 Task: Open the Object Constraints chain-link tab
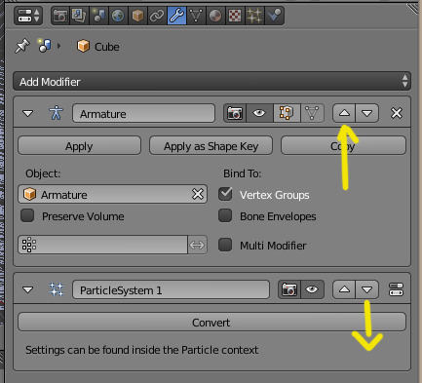pyautogui.click(x=157, y=16)
